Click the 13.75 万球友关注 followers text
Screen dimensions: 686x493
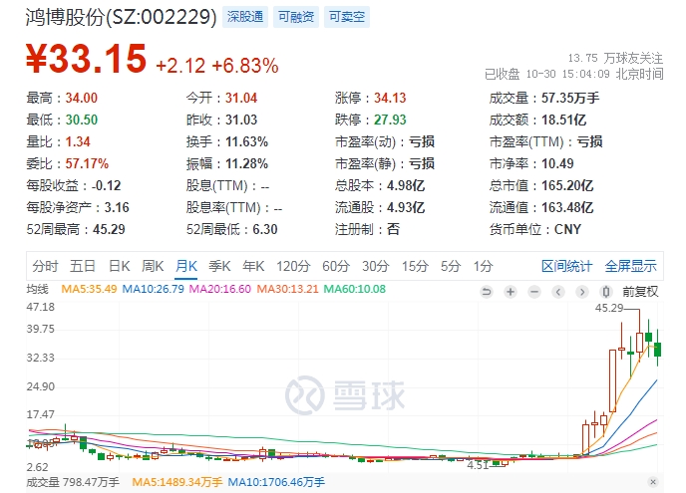coord(615,58)
